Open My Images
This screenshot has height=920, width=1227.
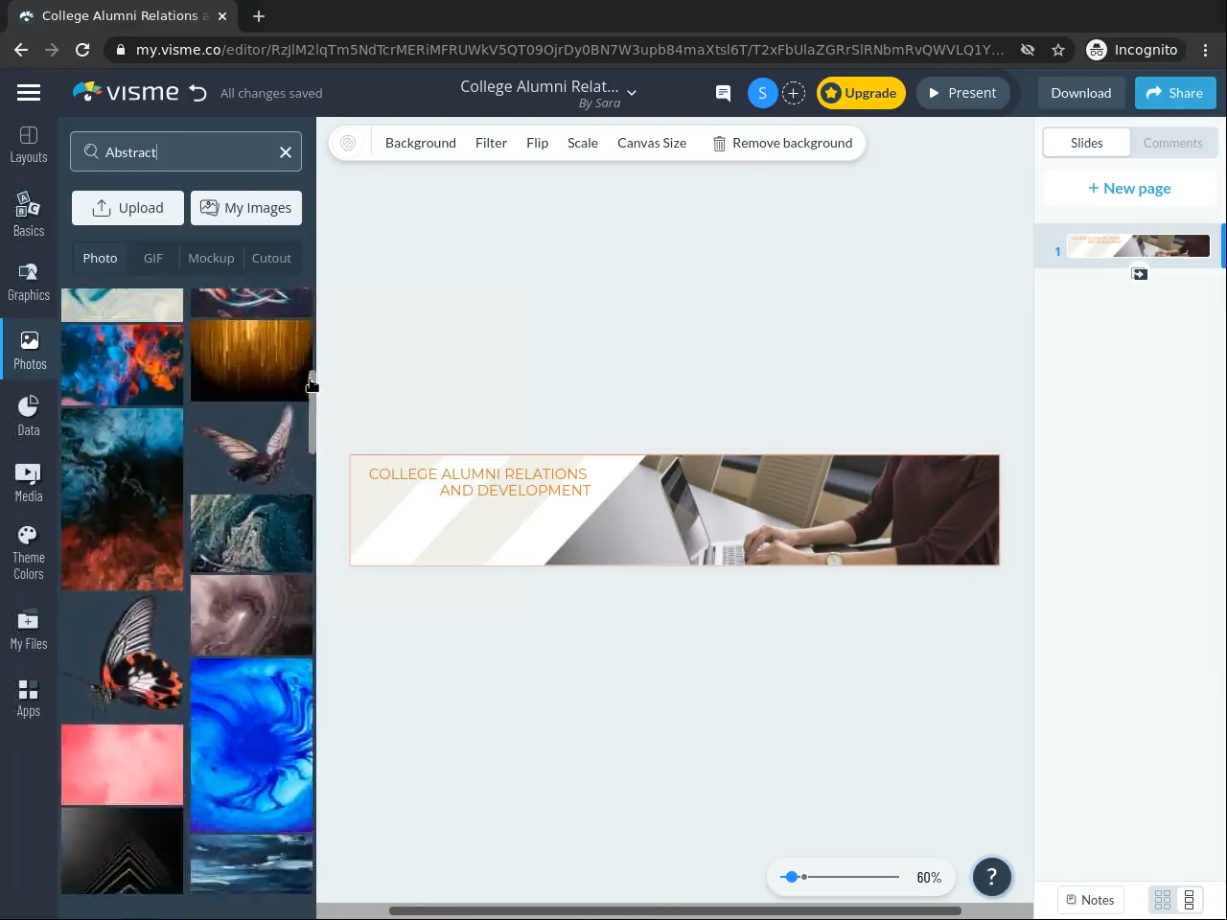point(246,208)
